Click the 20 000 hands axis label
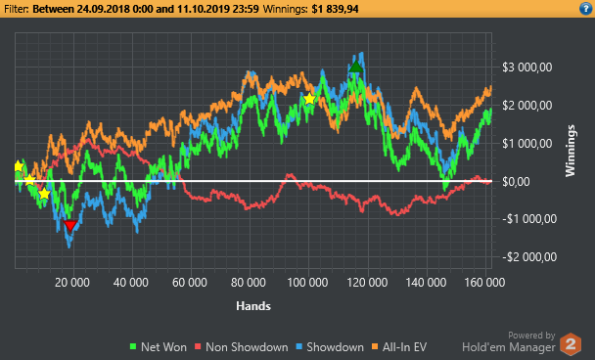 (x=72, y=283)
